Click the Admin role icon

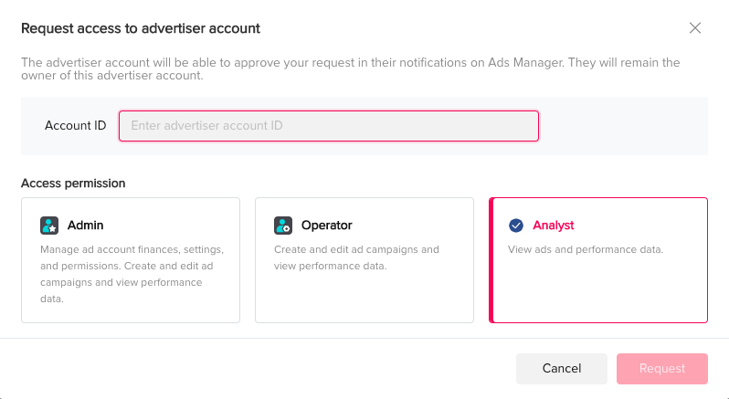[49, 226]
